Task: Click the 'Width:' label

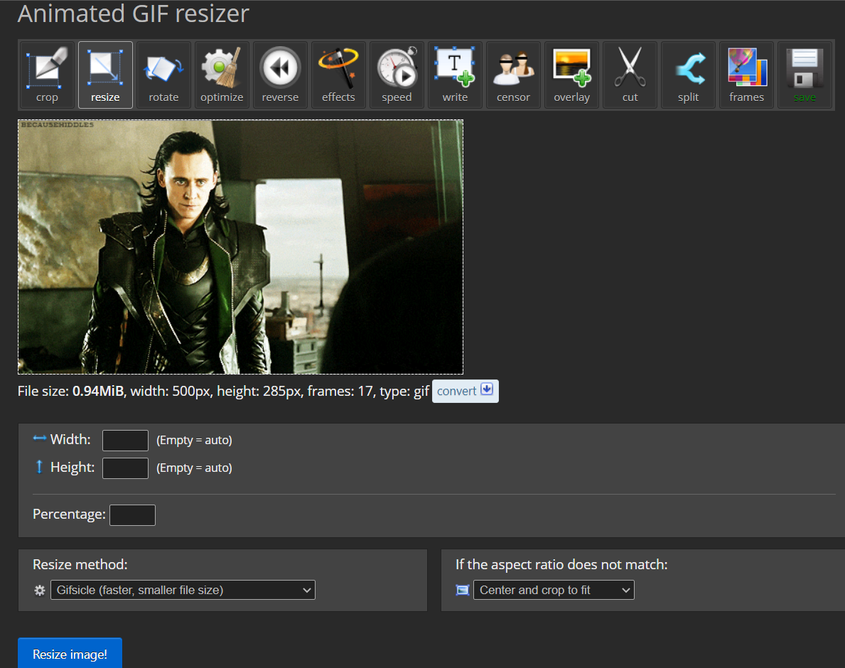Action: [x=70, y=440]
